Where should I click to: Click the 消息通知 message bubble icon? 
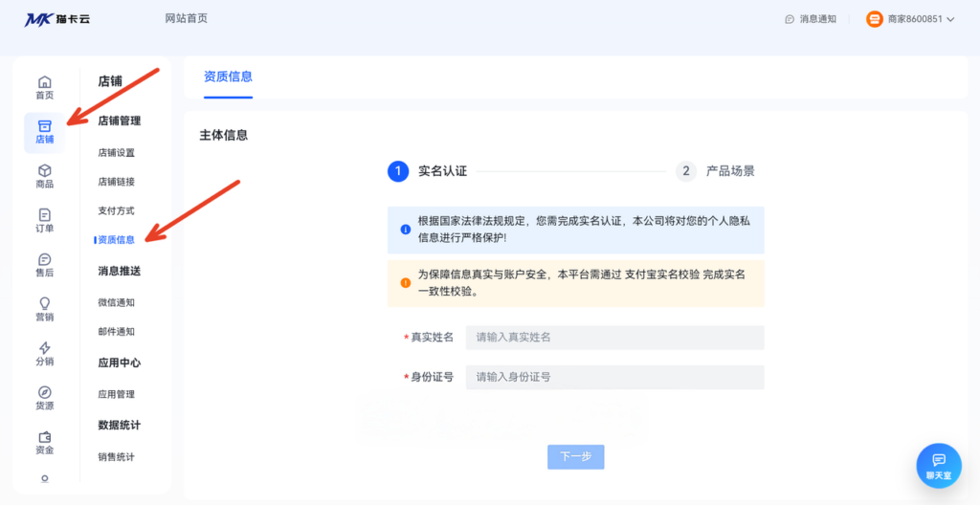[790, 19]
